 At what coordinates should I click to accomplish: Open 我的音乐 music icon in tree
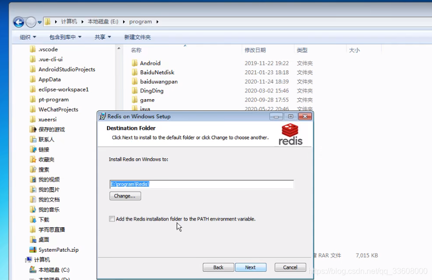pyautogui.click(x=33, y=210)
